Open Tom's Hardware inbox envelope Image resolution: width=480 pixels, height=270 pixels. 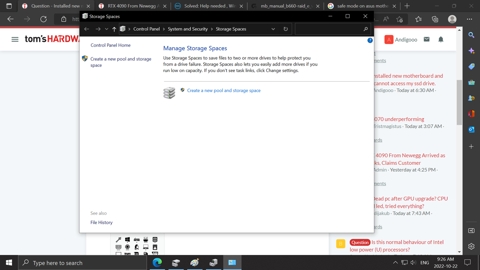click(x=426, y=39)
